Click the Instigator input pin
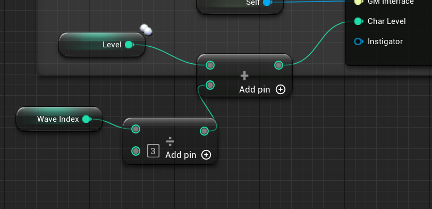The width and height of the screenshot is (432, 209). (x=358, y=41)
